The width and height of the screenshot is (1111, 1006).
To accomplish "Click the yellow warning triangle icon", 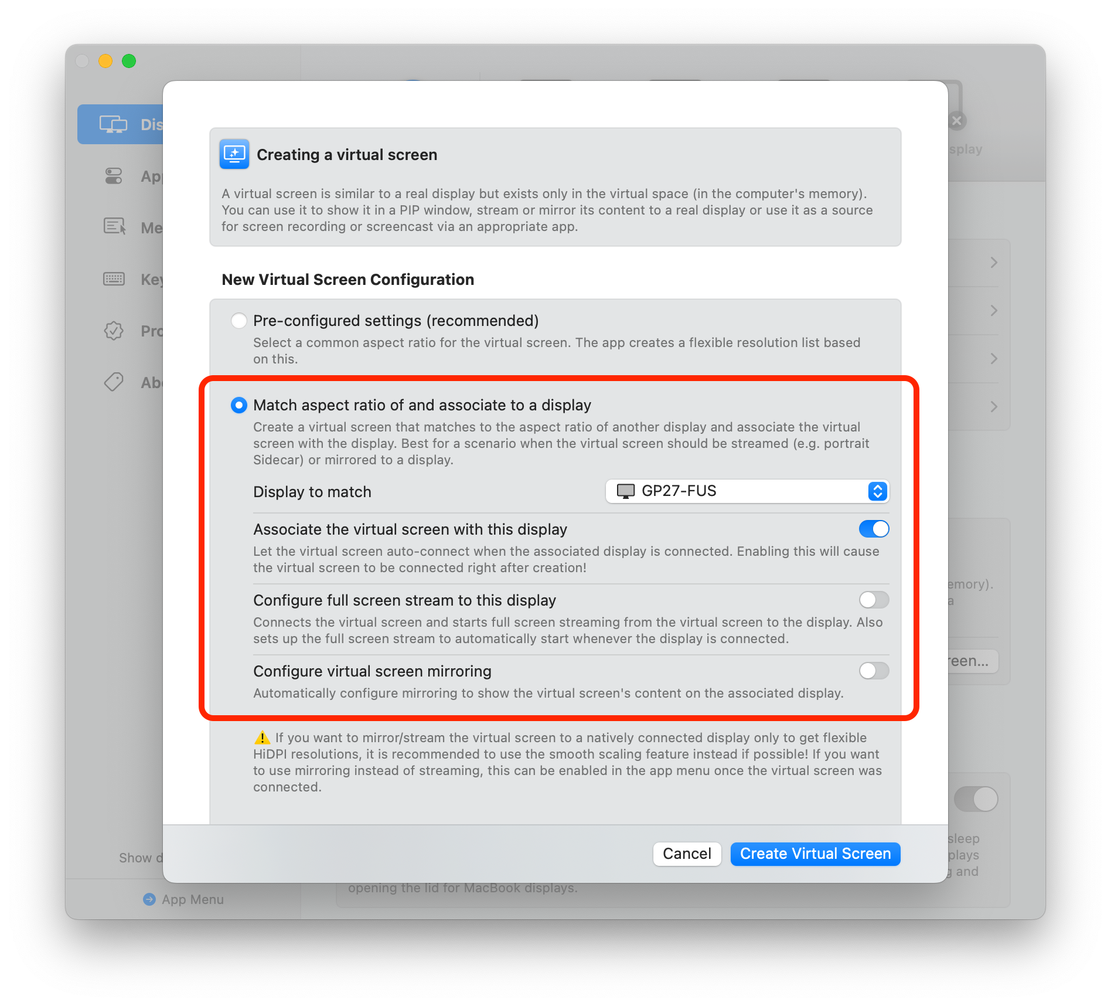I will tap(262, 737).
